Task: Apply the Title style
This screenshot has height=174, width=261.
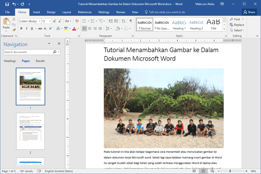Action: point(213,25)
